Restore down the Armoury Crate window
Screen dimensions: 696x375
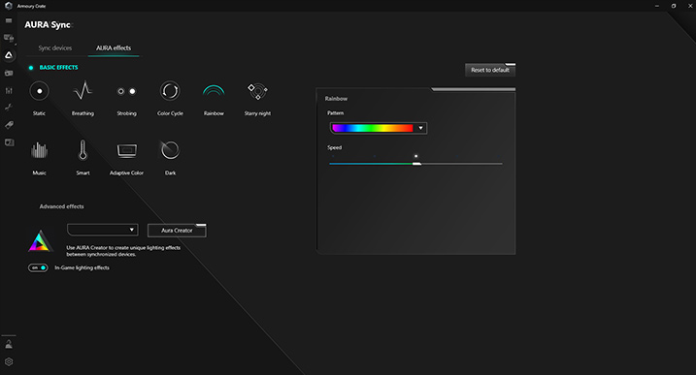point(674,6)
